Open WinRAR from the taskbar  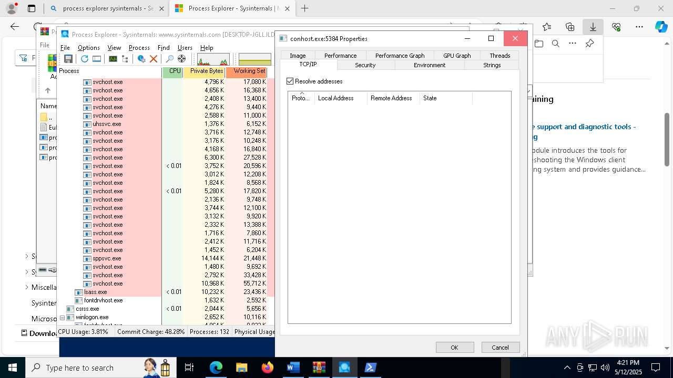tap(319, 367)
